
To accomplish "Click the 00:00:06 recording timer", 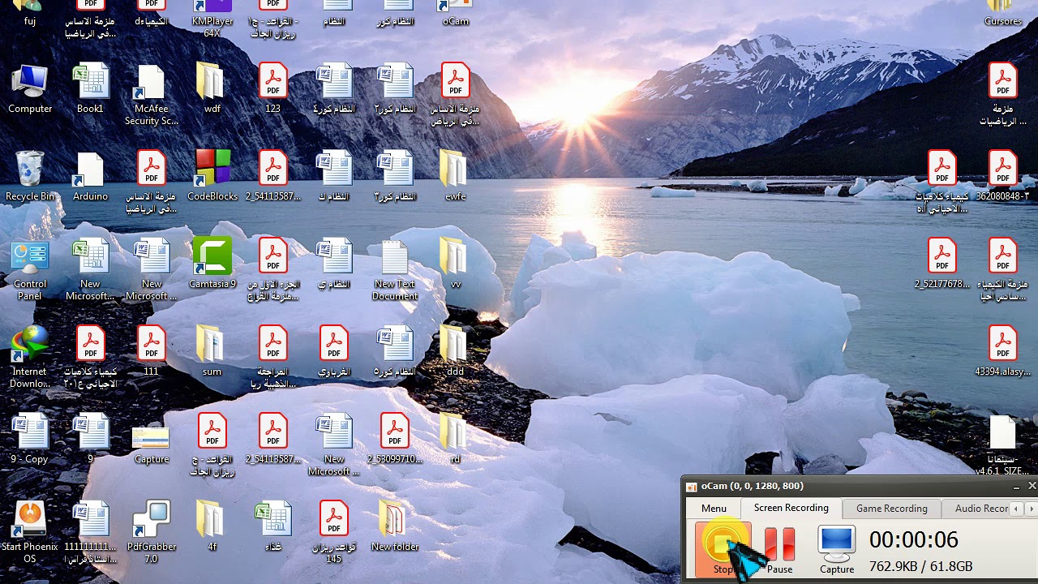I will (914, 539).
